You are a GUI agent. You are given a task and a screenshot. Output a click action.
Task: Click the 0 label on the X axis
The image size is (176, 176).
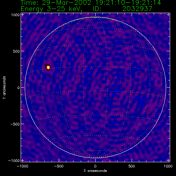pos(95,166)
